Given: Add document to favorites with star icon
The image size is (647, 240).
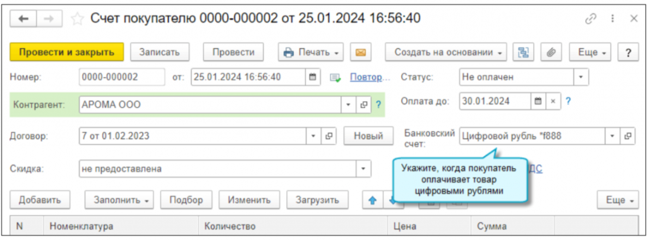Looking at the screenshot, I should click(x=77, y=19).
